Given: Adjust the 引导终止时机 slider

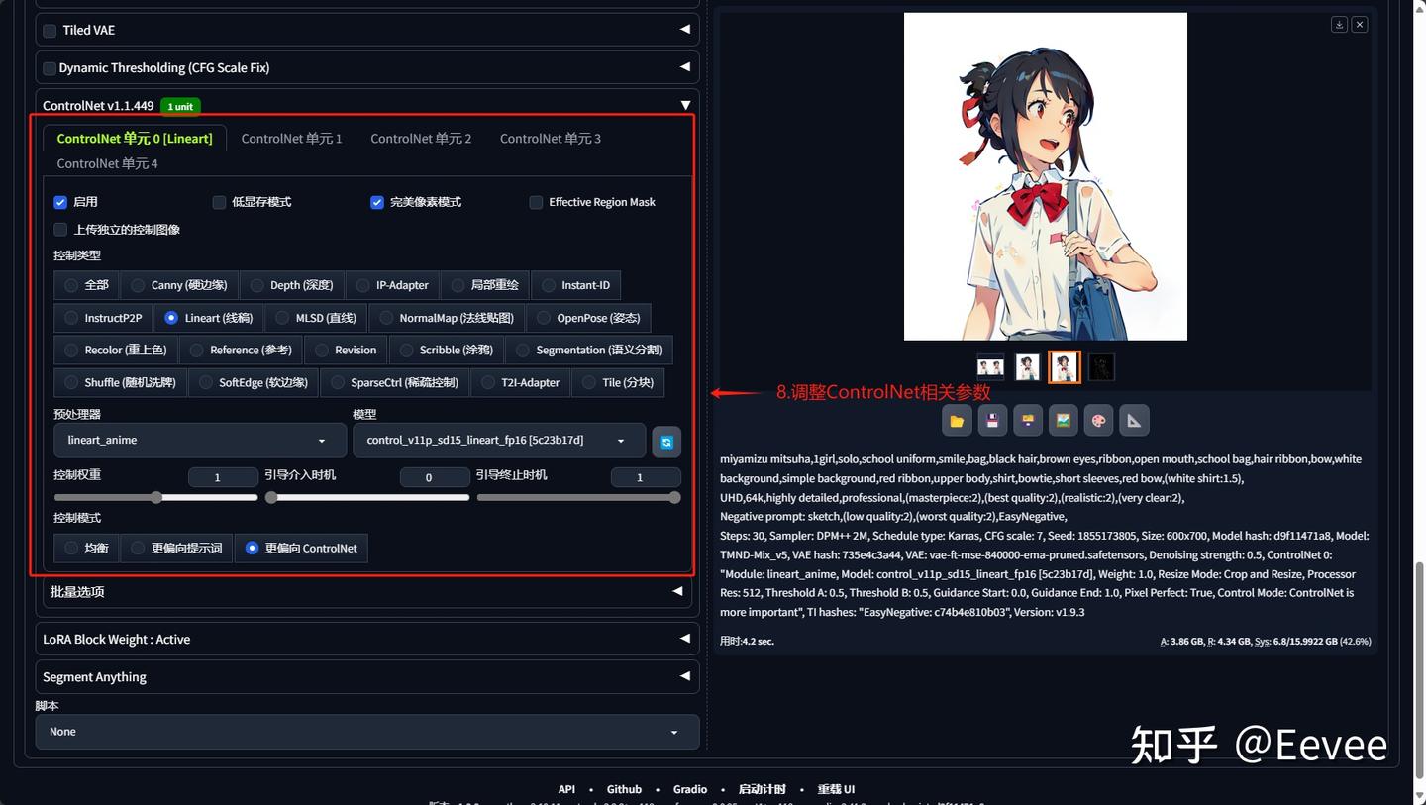Looking at the screenshot, I should click(578, 498).
